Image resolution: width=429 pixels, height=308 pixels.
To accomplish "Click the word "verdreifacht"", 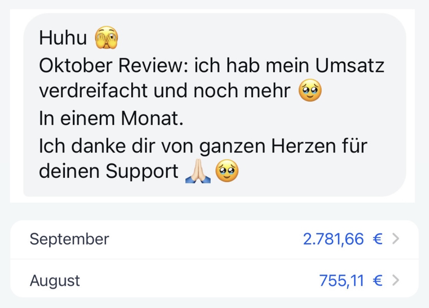I will pyautogui.click(x=93, y=91).
